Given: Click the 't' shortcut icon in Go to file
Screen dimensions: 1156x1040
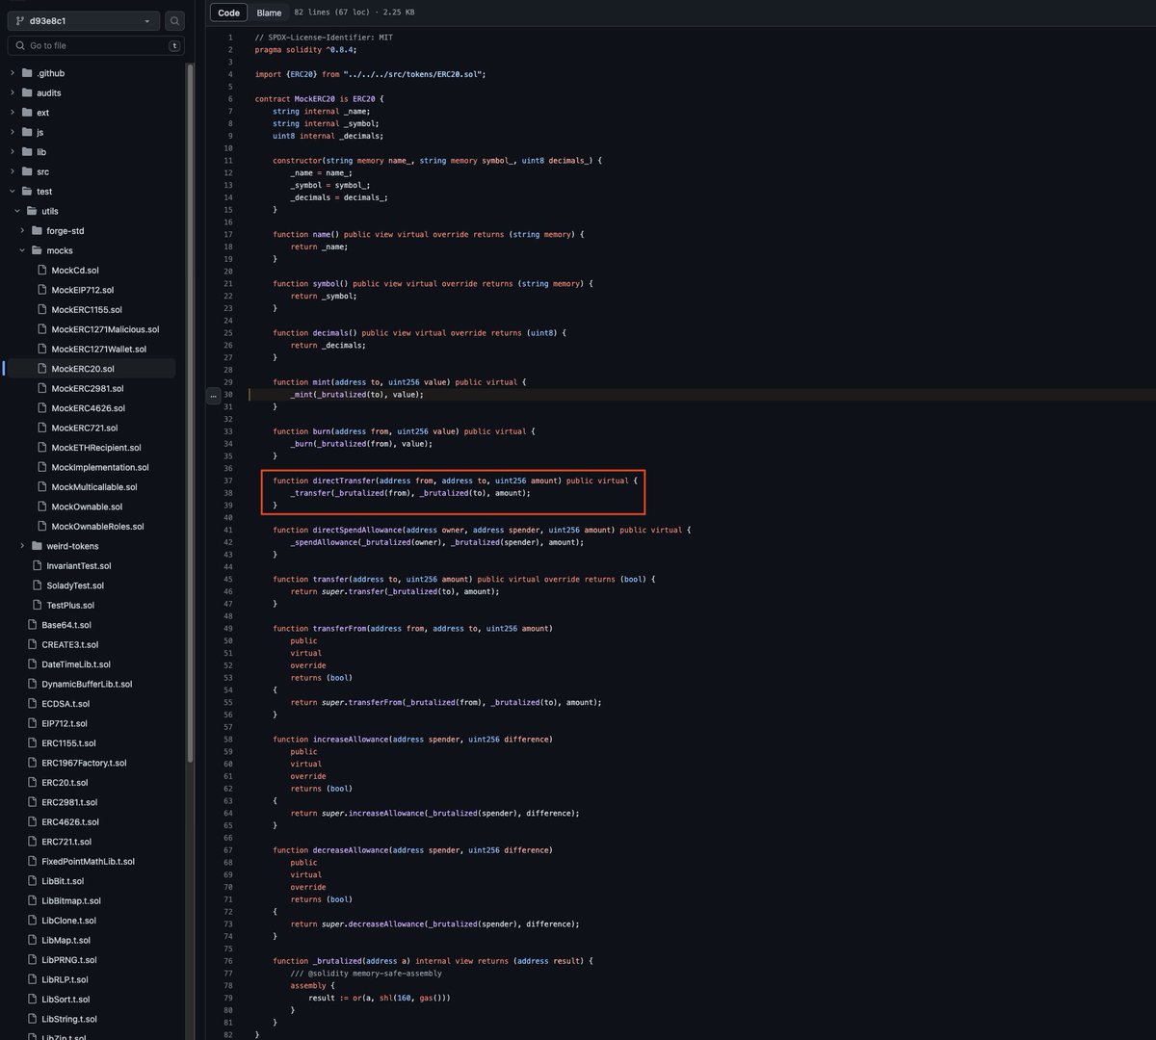Looking at the screenshot, I should tap(174, 45).
